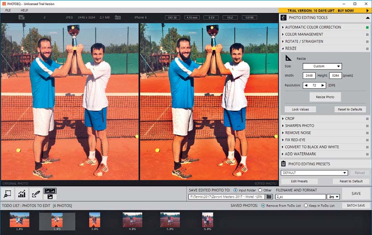
Task: Click the trial banner arrow icon
Action: [368, 11]
